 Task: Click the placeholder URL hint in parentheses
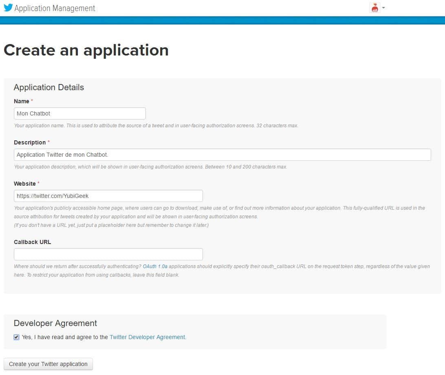pyautogui.click(x=111, y=225)
